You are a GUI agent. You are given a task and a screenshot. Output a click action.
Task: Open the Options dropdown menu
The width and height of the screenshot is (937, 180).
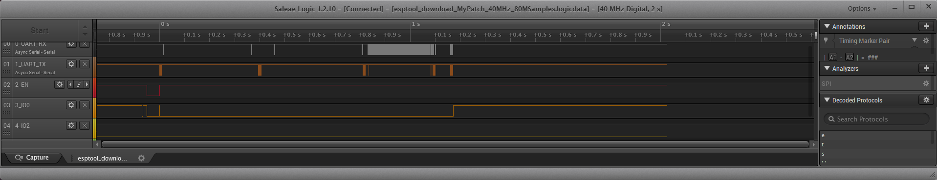[862, 8]
